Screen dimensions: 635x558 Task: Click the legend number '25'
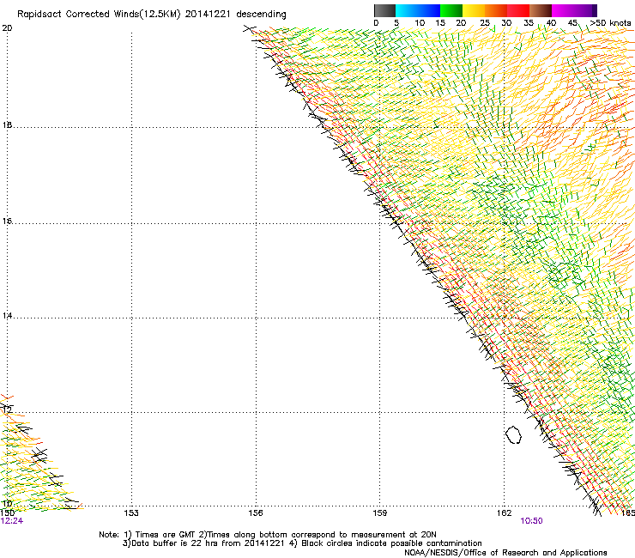pyautogui.click(x=485, y=23)
